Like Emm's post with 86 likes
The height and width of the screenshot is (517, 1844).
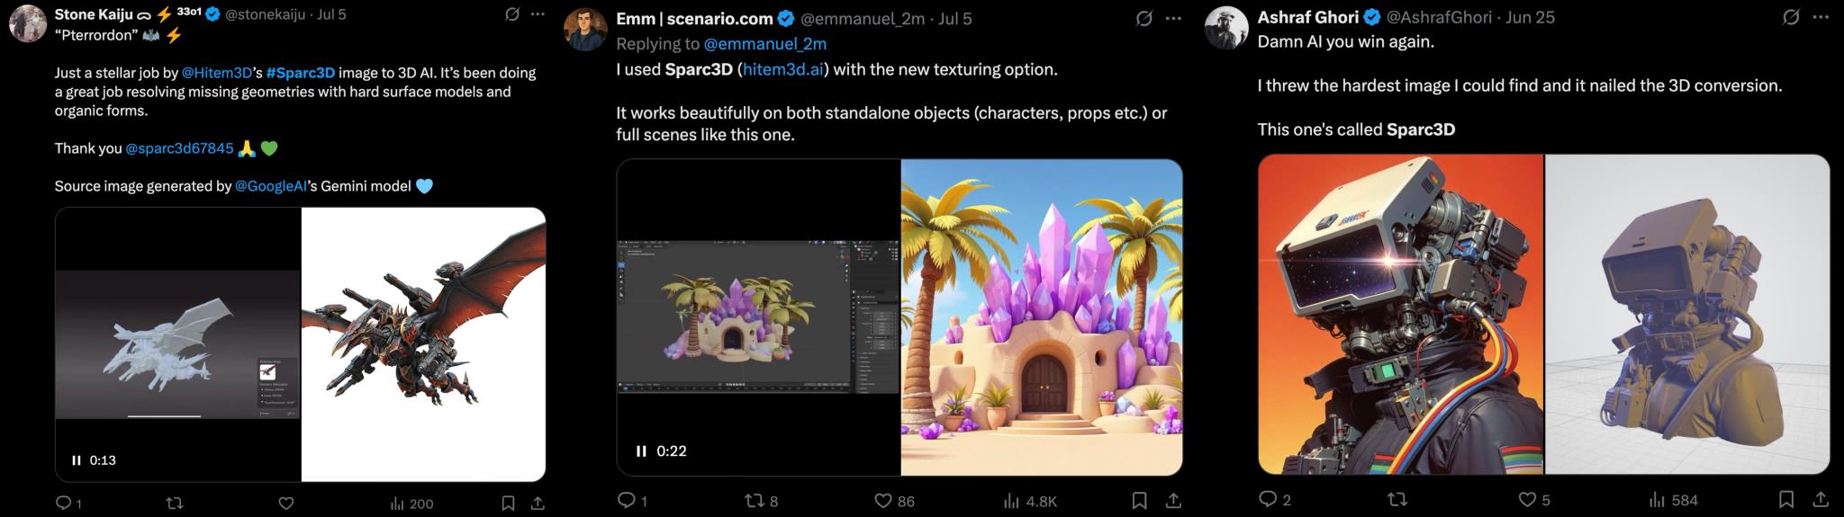[x=883, y=501]
